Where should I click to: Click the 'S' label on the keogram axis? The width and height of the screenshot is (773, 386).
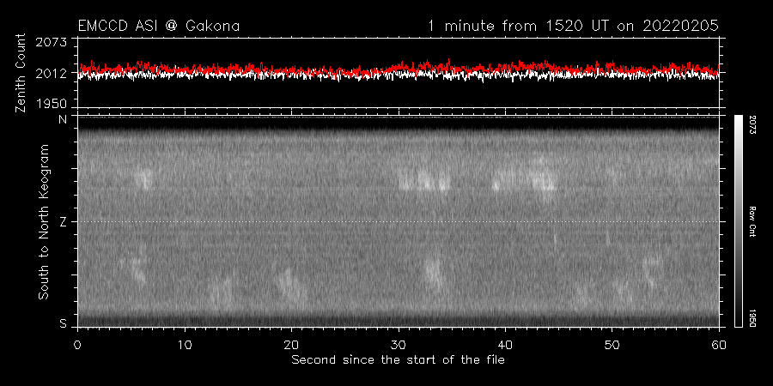pos(63,323)
